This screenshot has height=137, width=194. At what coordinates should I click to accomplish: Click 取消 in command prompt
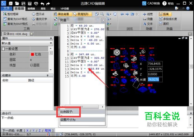[48, 131]
